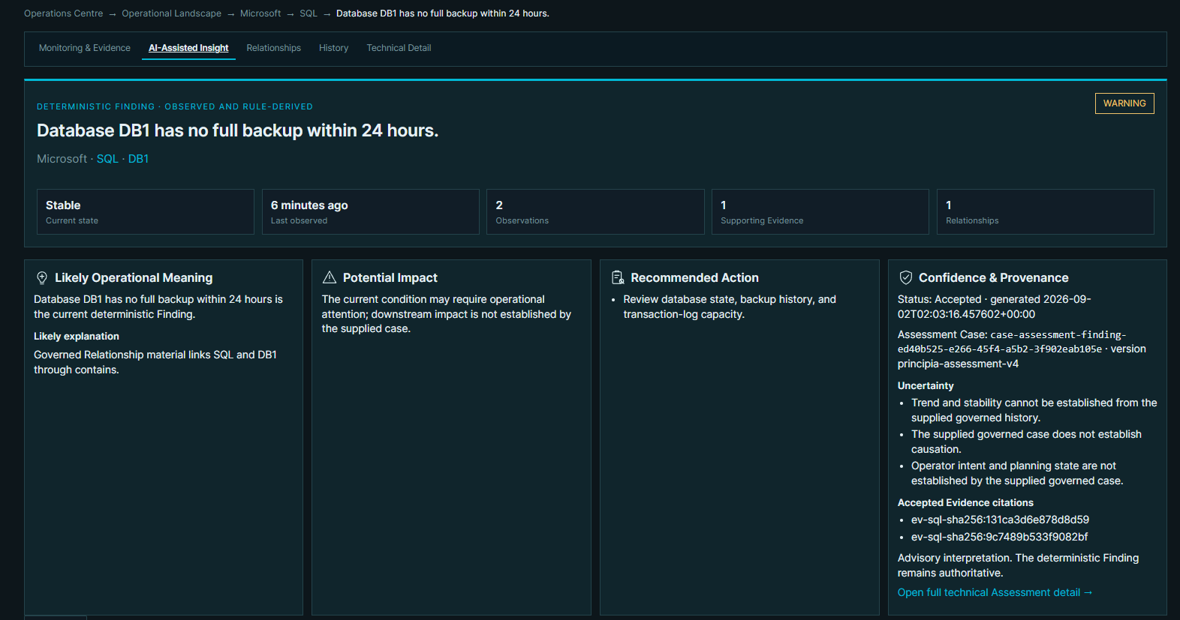Click the 1 Supporting Evidence card
The height and width of the screenshot is (620, 1180).
pos(820,211)
